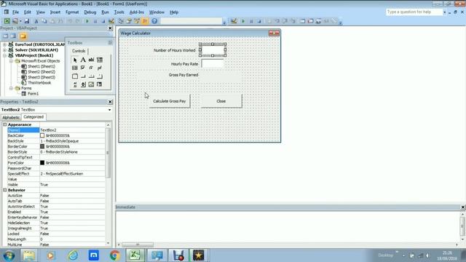
Task: Click the ForeColor color swatch
Action: (42, 163)
